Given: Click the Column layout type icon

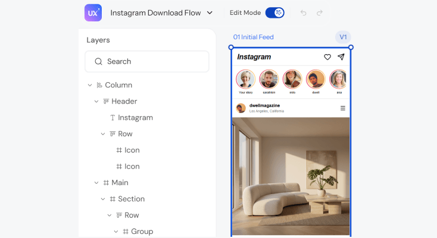Looking at the screenshot, I should coord(99,85).
